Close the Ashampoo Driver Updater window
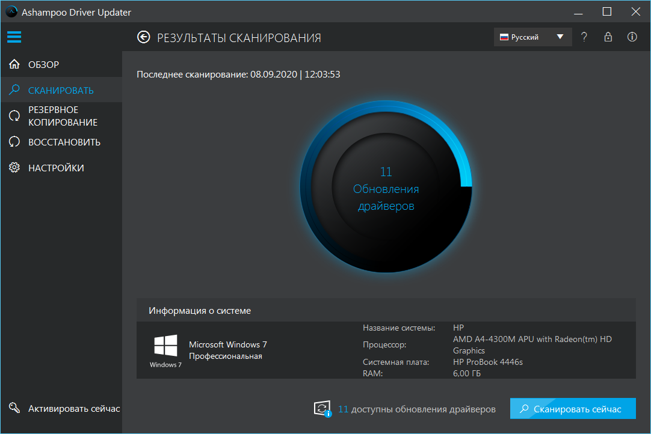This screenshot has height=434, width=651. [635, 11]
